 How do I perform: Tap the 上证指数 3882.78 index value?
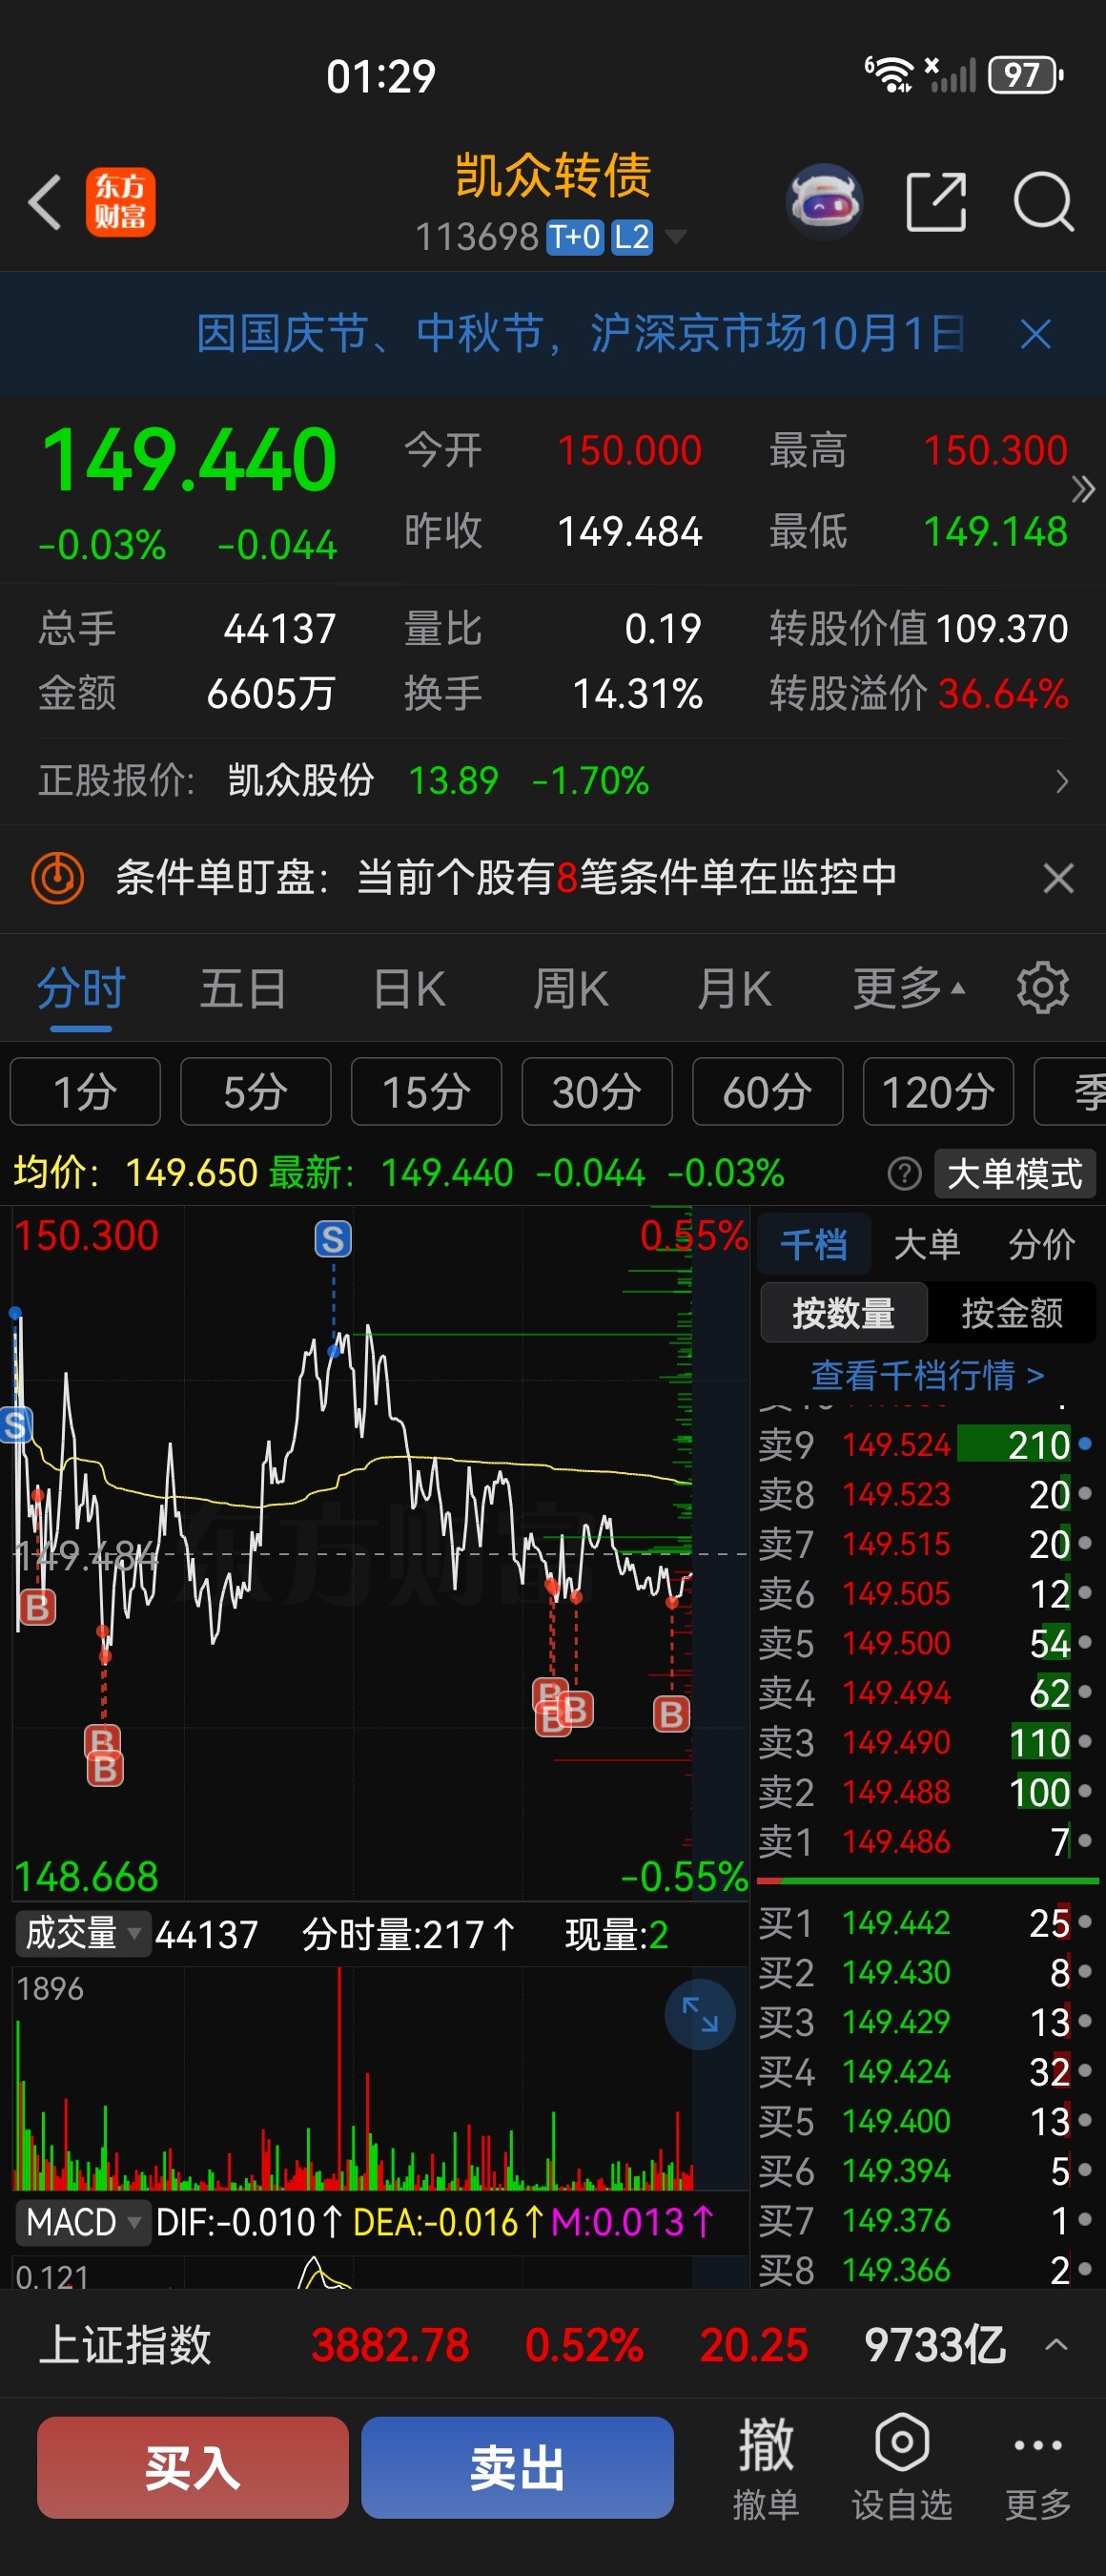(390, 2345)
